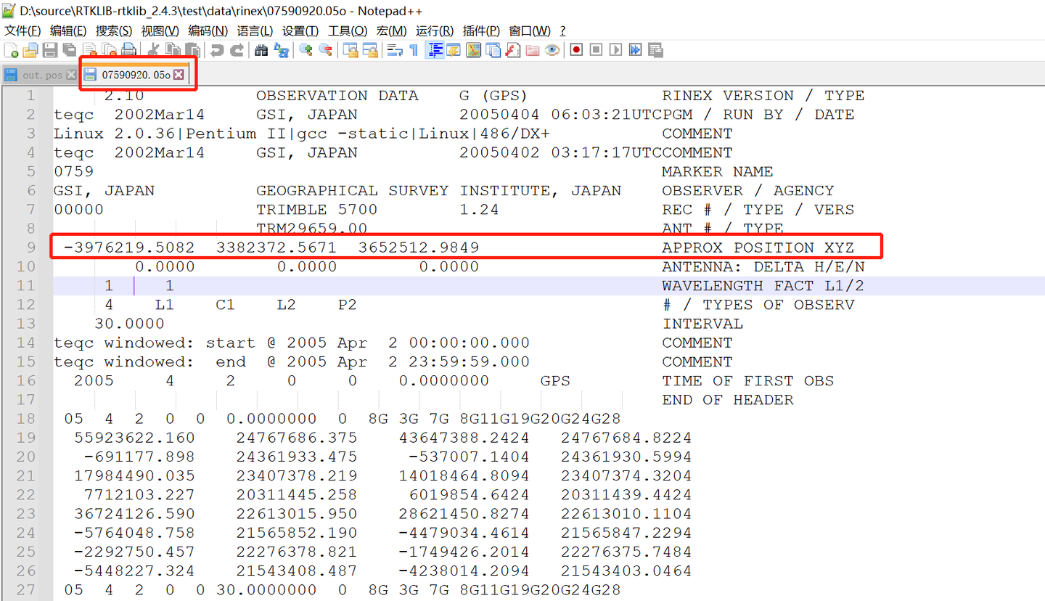The image size is (1045, 601).
Task: Close the 07590920.05o tab
Action: coord(179,75)
